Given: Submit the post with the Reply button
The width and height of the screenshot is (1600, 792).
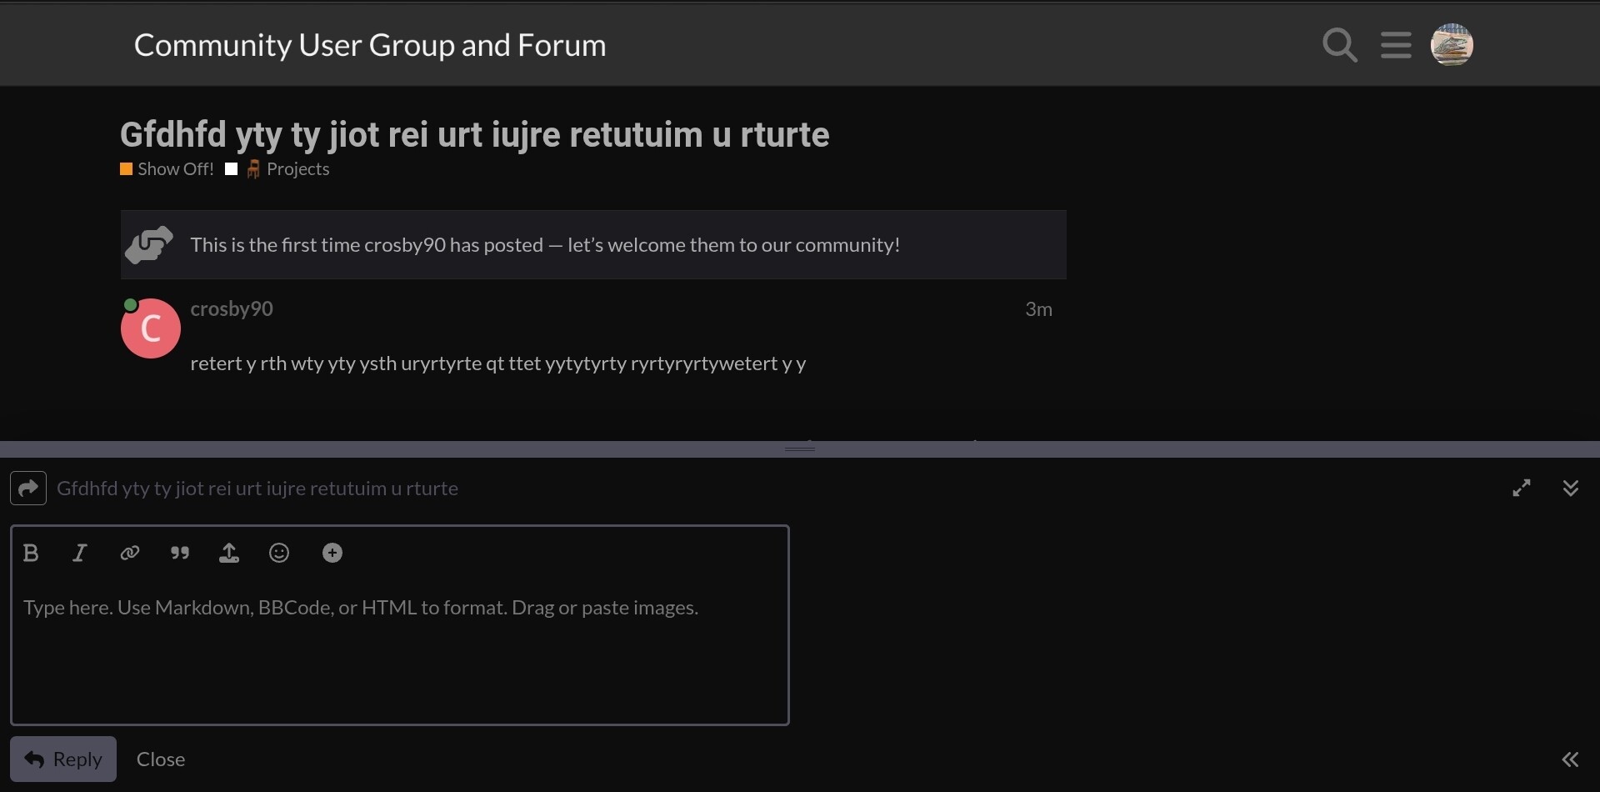Looking at the screenshot, I should (63, 759).
